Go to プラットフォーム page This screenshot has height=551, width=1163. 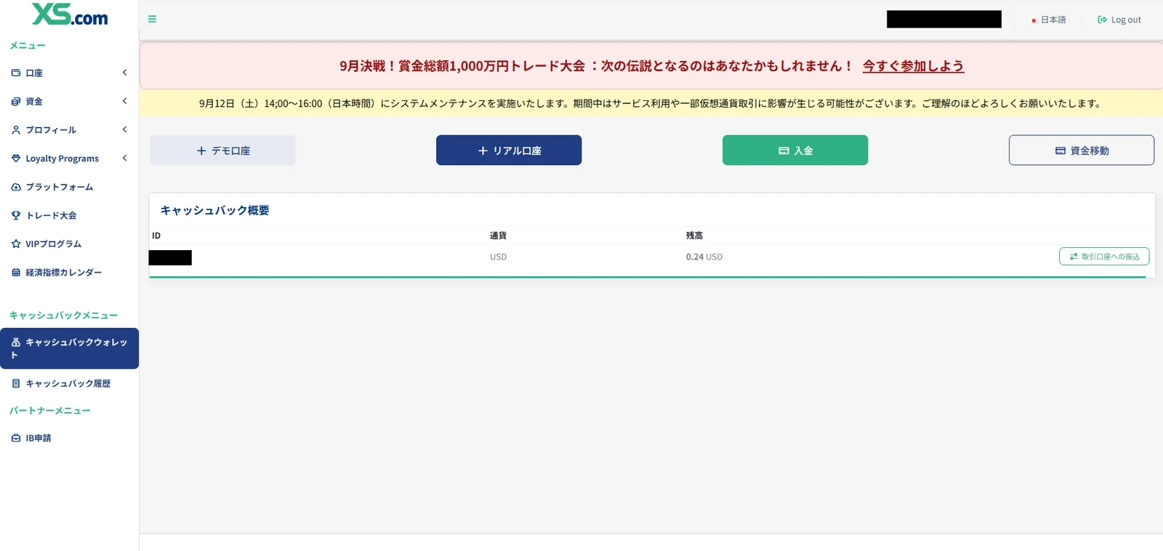coord(69,187)
